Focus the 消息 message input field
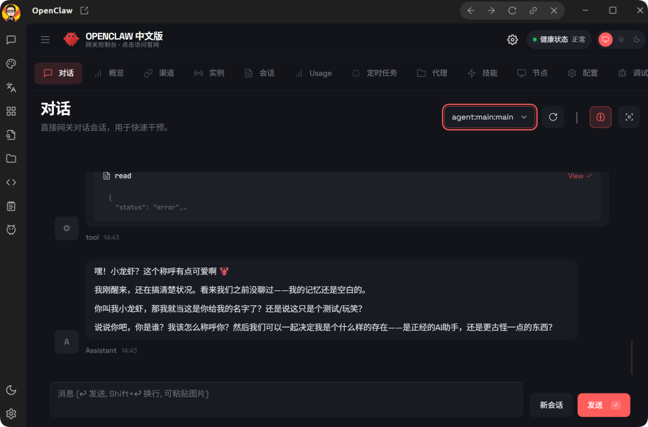This screenshot has height=427, width=648. click(x=286, y=399)
